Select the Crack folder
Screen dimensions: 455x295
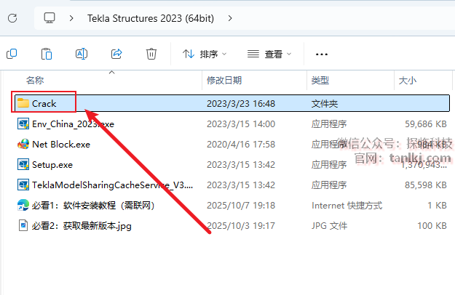point(44,103)
